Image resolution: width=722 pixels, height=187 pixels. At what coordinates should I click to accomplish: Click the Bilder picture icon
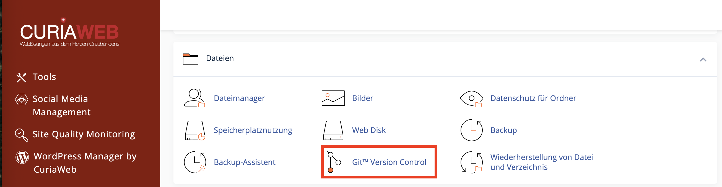click(333, 98)
